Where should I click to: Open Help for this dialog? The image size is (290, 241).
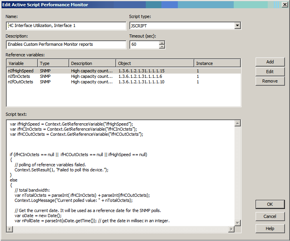tap(270, 228)
